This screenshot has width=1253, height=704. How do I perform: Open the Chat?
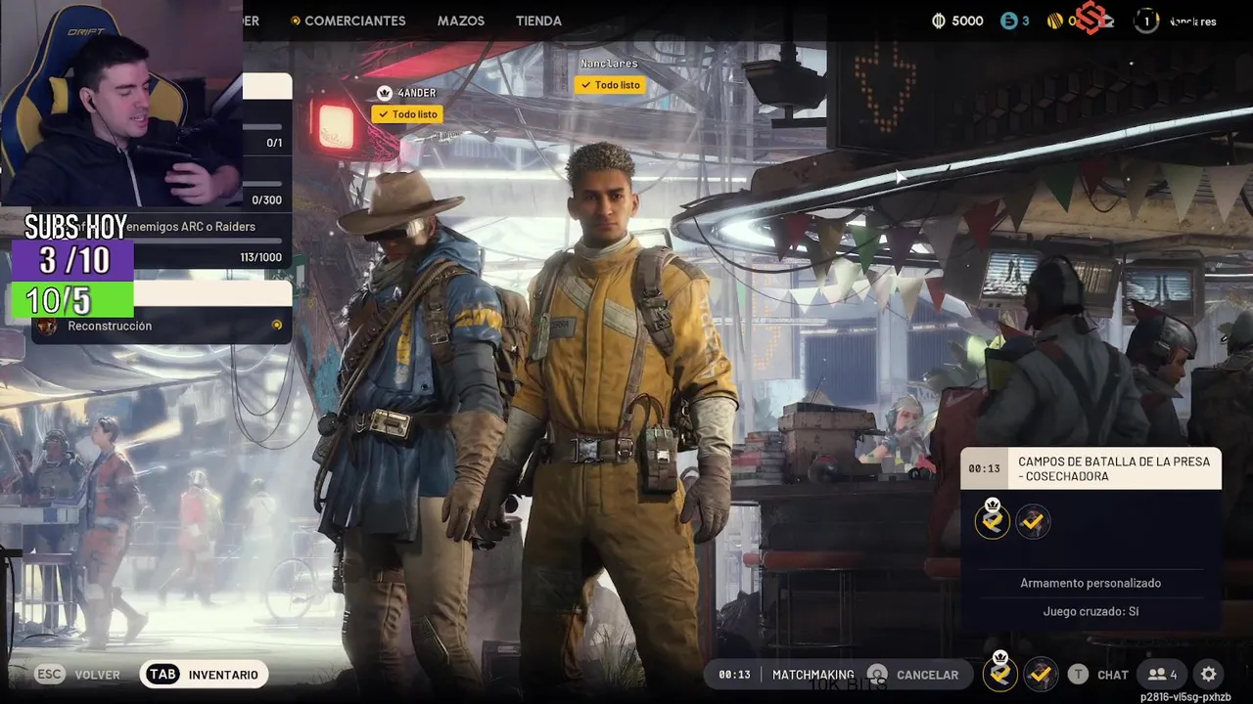pos(1112,675)
